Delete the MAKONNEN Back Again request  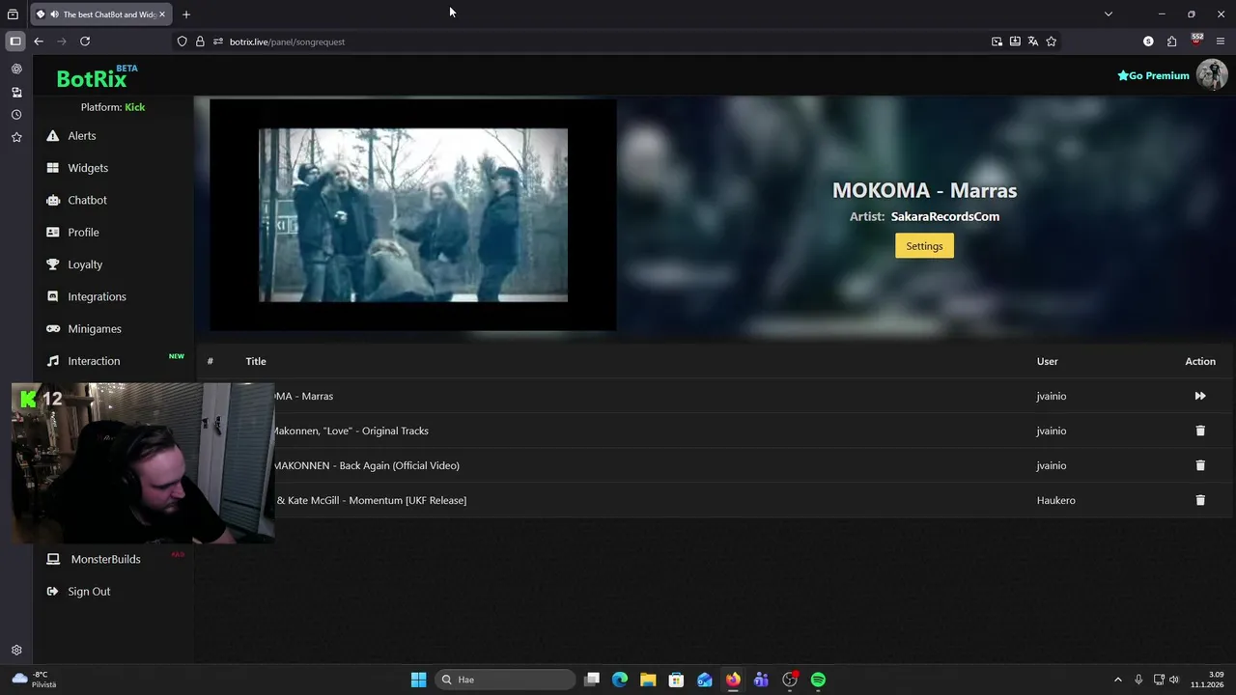1200,465
